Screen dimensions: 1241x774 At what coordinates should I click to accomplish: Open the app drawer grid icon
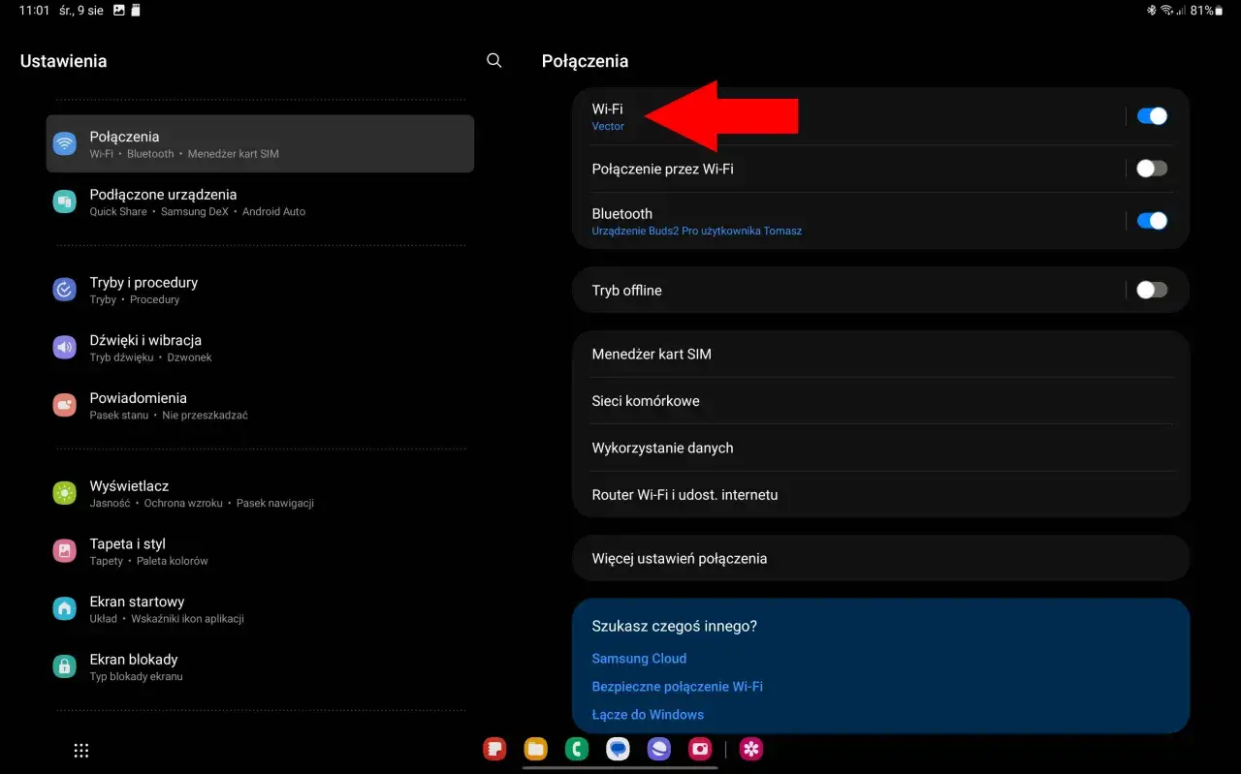80,750
